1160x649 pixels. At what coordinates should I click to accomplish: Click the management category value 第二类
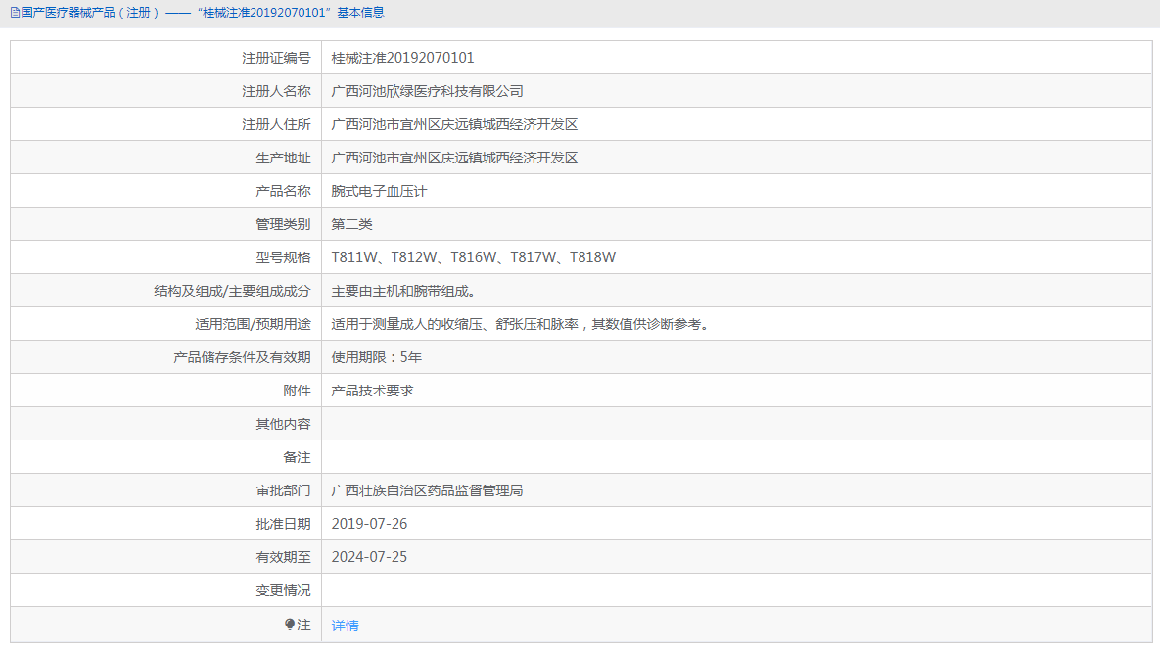(351, 224)
